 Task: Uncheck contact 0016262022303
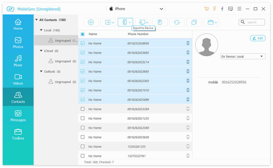click(83, 81)
